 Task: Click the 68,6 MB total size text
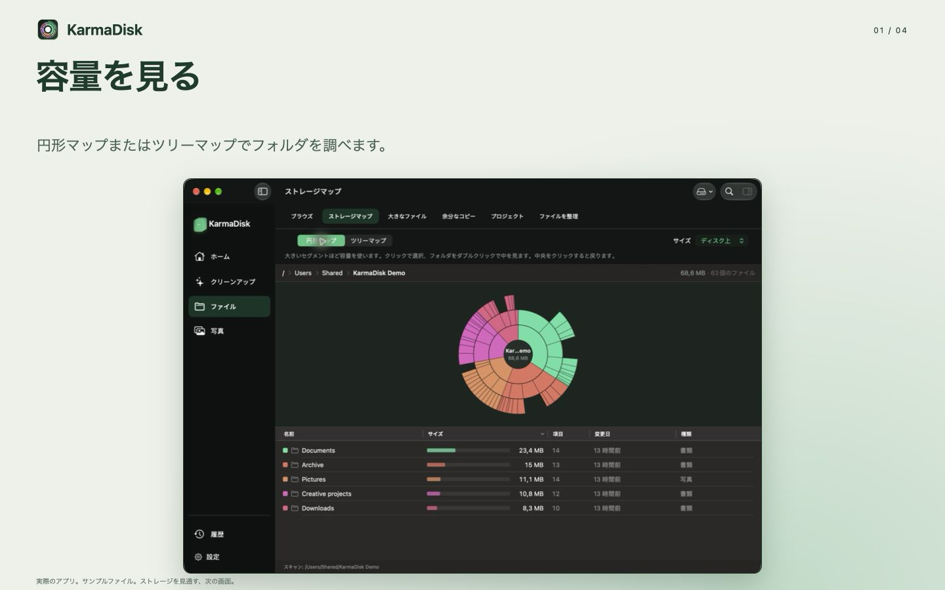pos(692,273)
